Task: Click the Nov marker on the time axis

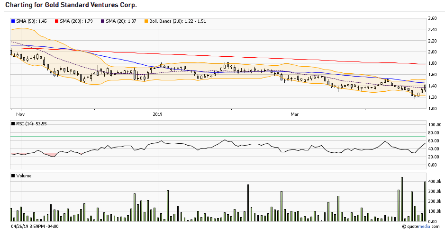Action: pos(20,114)
